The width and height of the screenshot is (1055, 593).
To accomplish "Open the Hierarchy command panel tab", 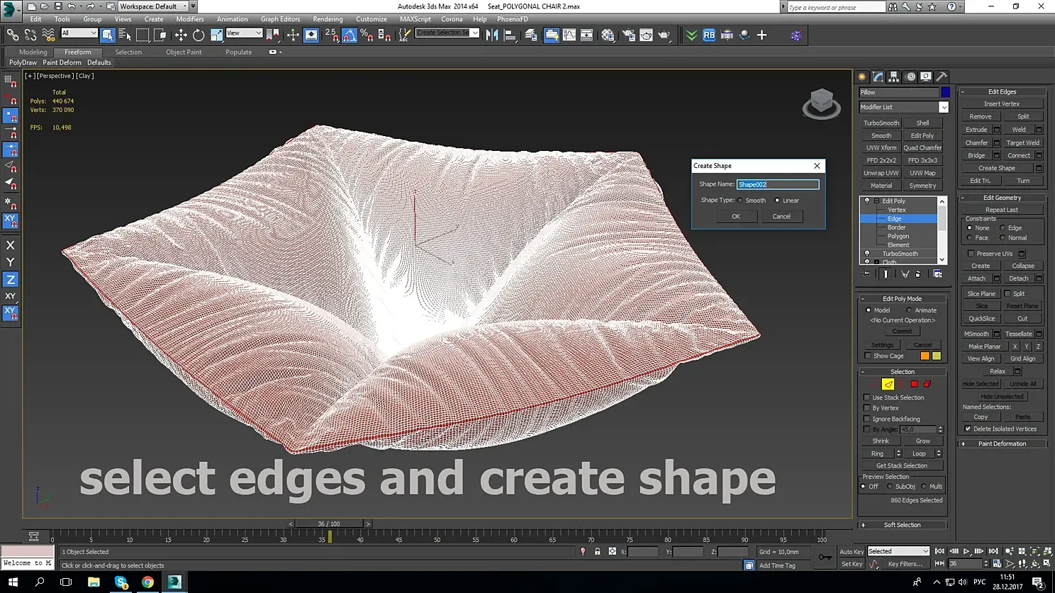I will (x=894, y=77).
